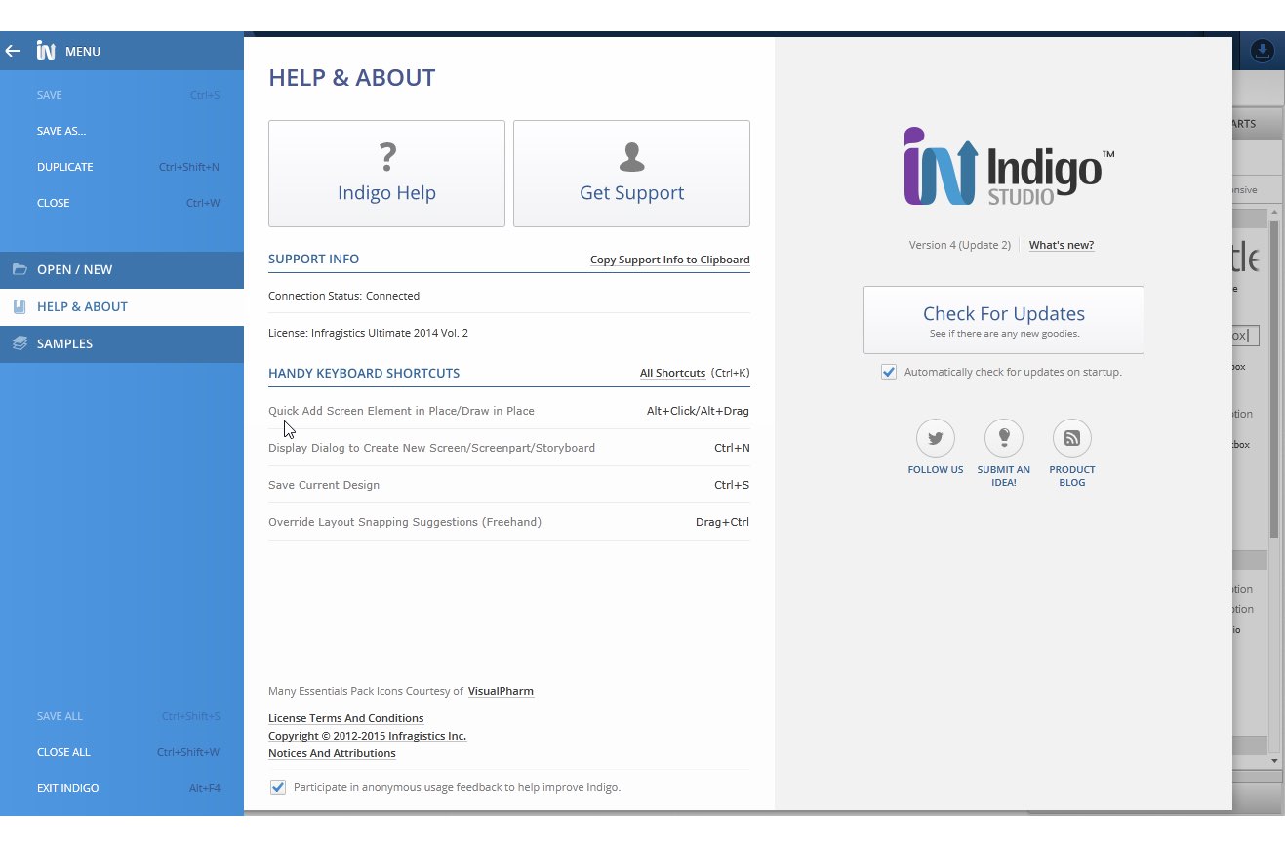Click the Save Current Design shortcut row
The image size is (1285, 841).
point(509,485)
